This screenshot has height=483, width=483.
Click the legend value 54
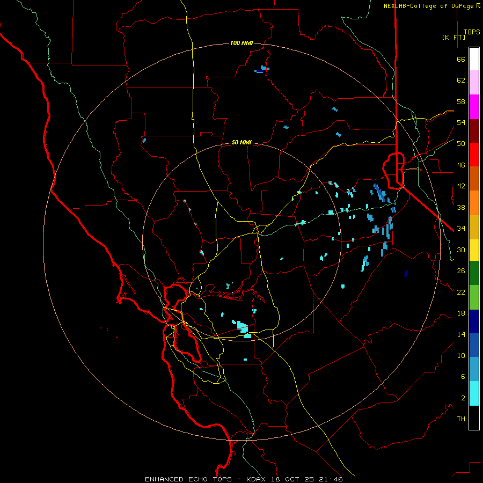pyautogui.click(x=461, y=122)
